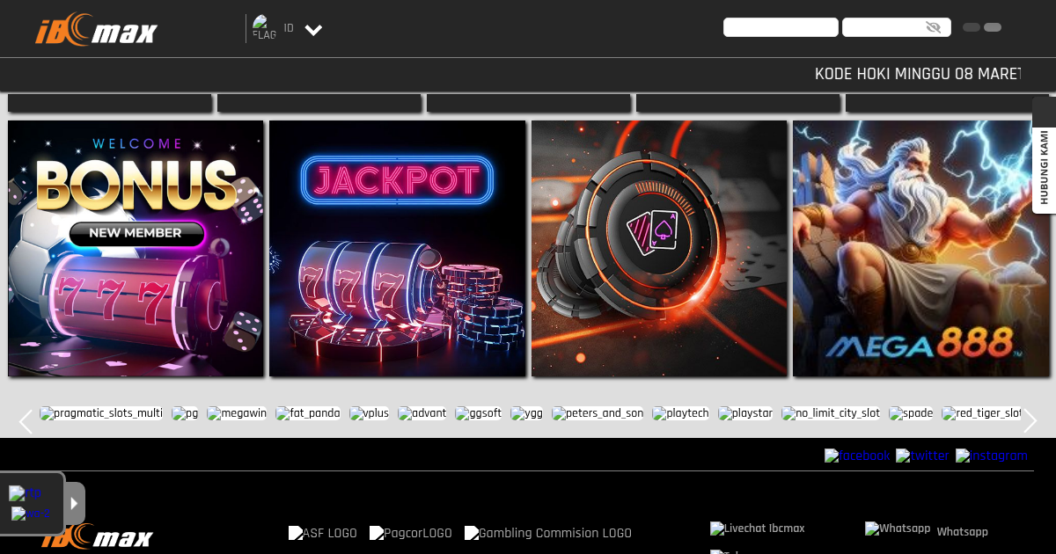Screen dimensions: 1056x554
Task: Click the Gambling Commision LOGO image
Action: tap(548, 533)
